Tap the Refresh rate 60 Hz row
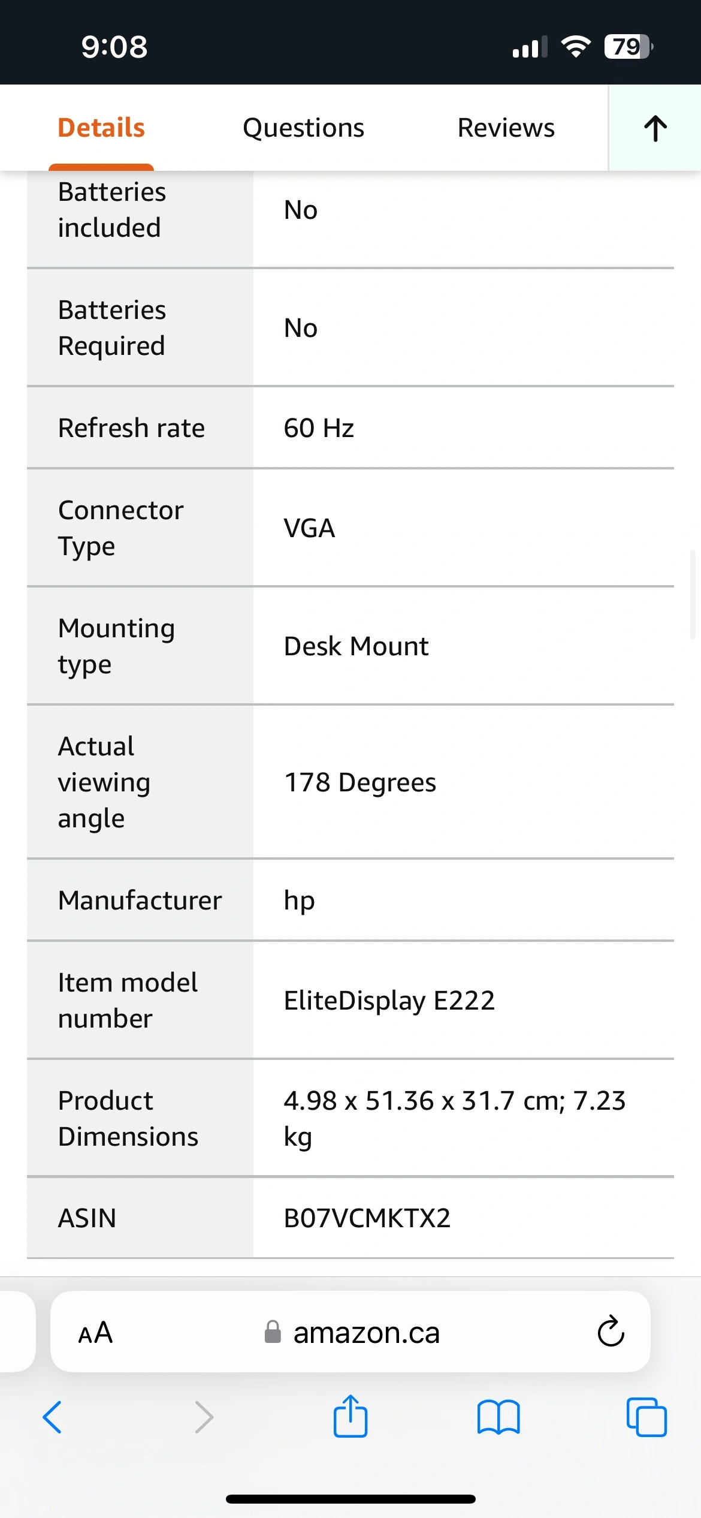701x1518 pixels. (x=350, y=428)
